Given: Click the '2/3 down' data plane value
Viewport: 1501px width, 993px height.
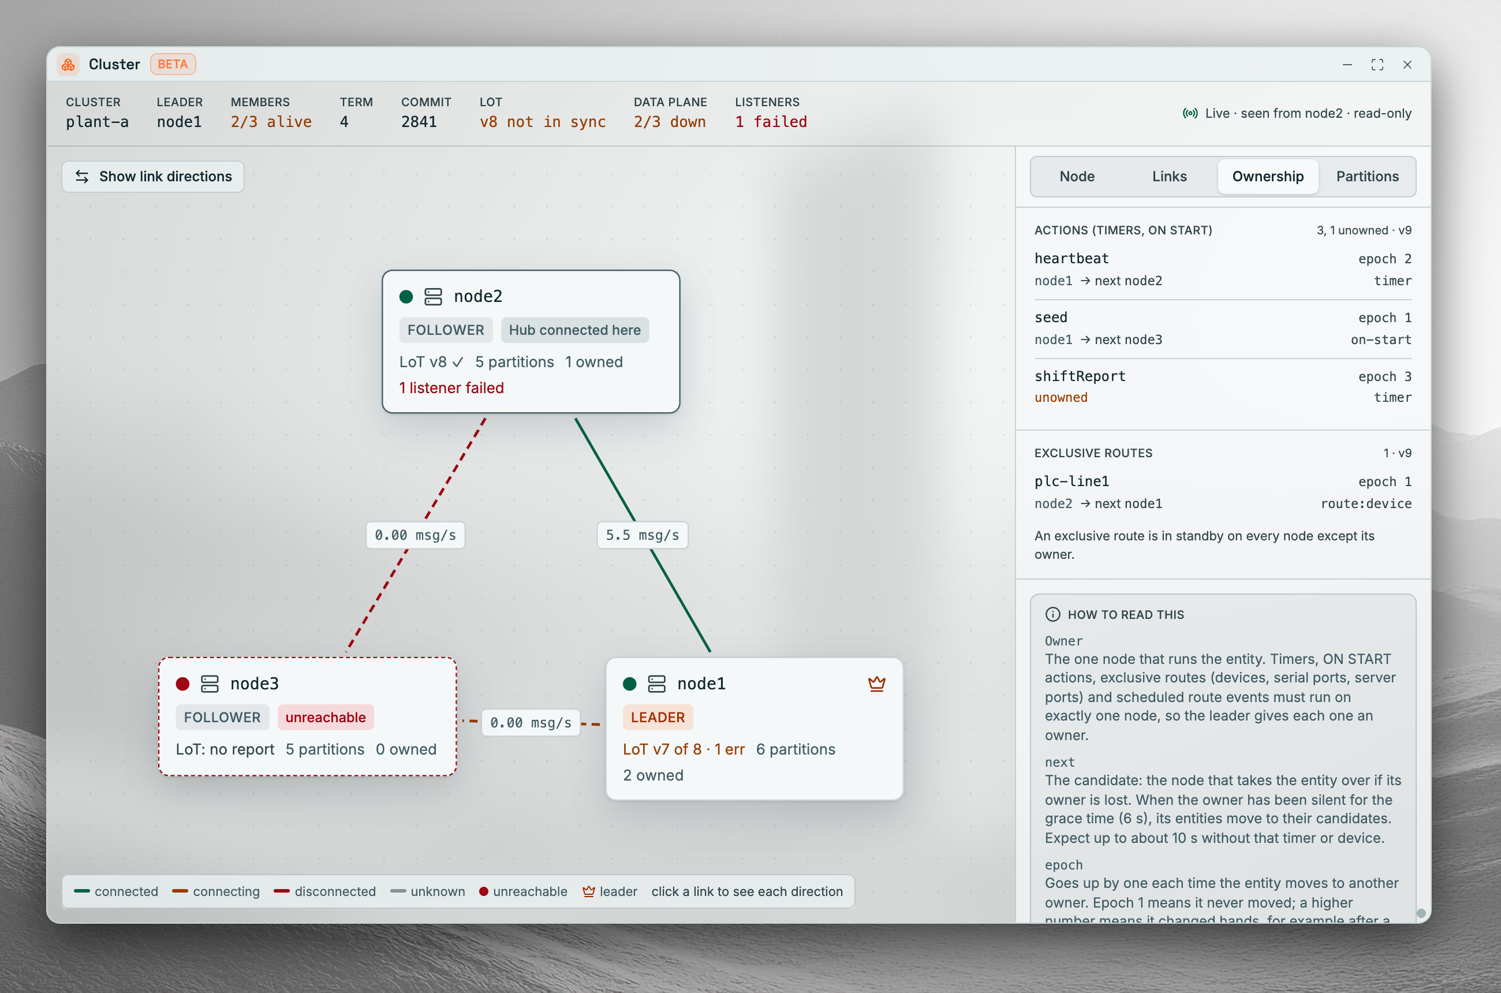Looking at the screenshot, I should tap(670, 122).
